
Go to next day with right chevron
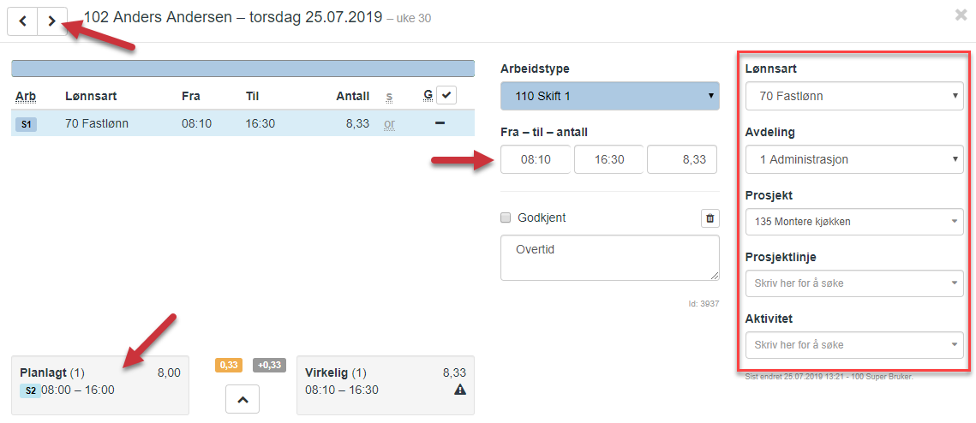point(52,21)
